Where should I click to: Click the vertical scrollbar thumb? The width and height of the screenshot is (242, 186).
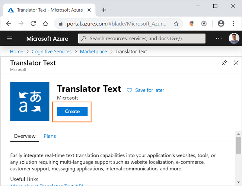(238, 145)
